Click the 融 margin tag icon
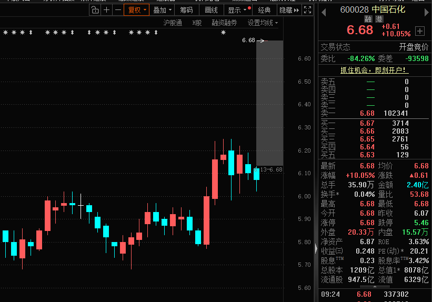The image size is (432, 302). point(369,19)
